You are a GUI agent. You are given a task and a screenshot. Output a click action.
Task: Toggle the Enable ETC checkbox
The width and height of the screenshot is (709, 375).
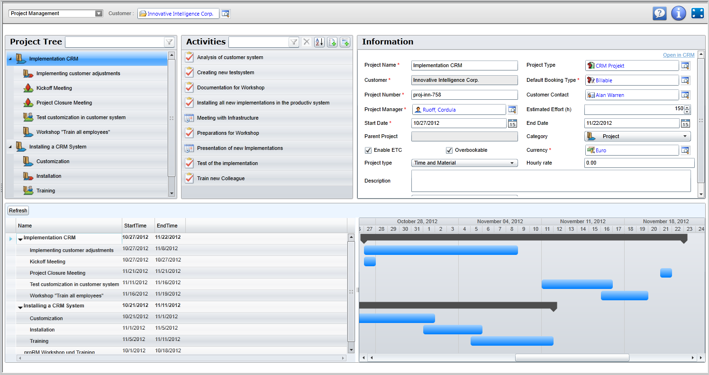(x=368, y=150)
